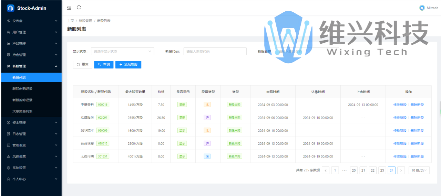This screenshot has width=441, height=196.
Task: Click the 管理设置 icon in sidebar
Action: click(x=9, y=145)
